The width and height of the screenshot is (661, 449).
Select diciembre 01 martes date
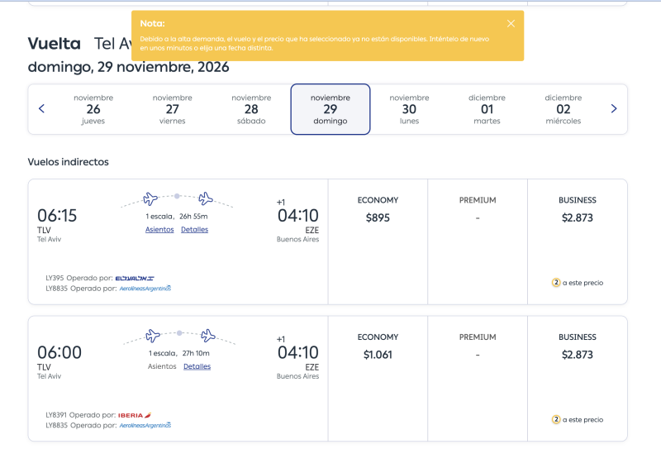click(x=487, y=109)
